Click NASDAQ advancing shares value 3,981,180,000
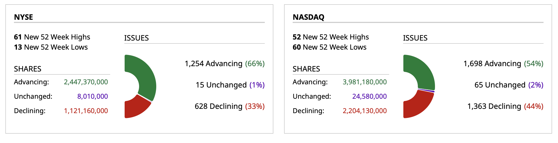The height and width of the screenshot is (143, 558). 364,82
